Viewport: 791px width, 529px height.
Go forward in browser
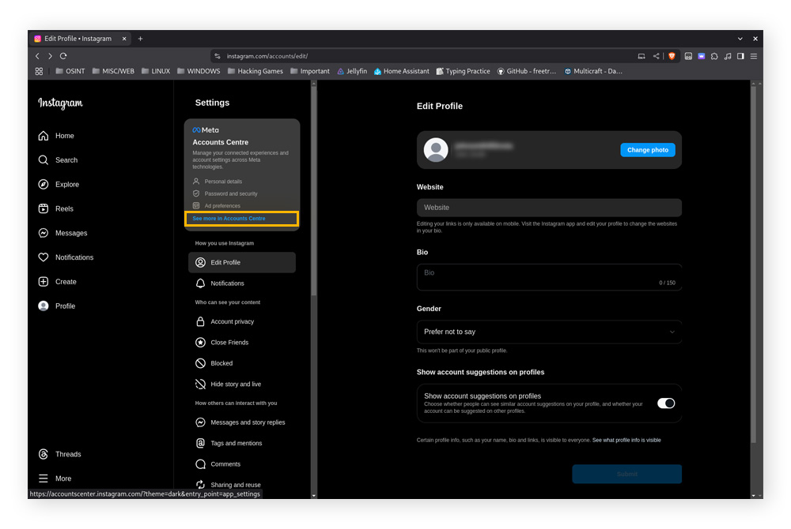click(x=50, y=56)
